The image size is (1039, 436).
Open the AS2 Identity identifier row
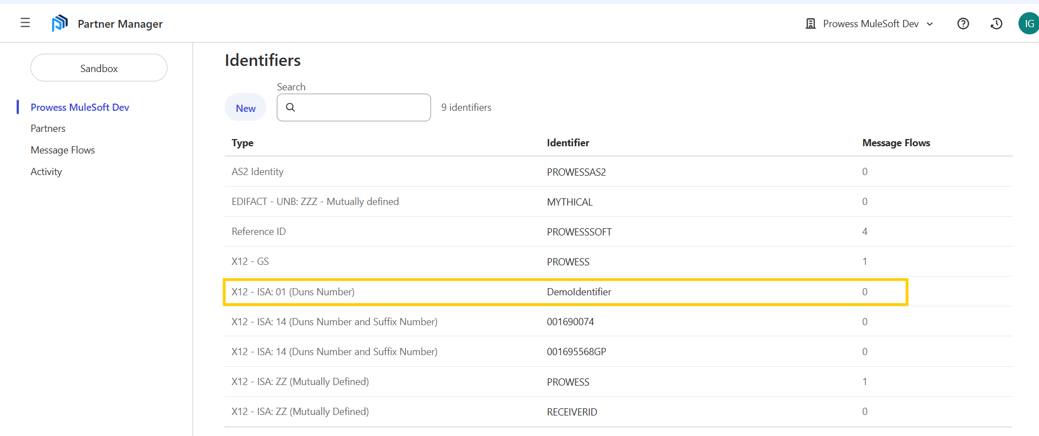(576, 172)
